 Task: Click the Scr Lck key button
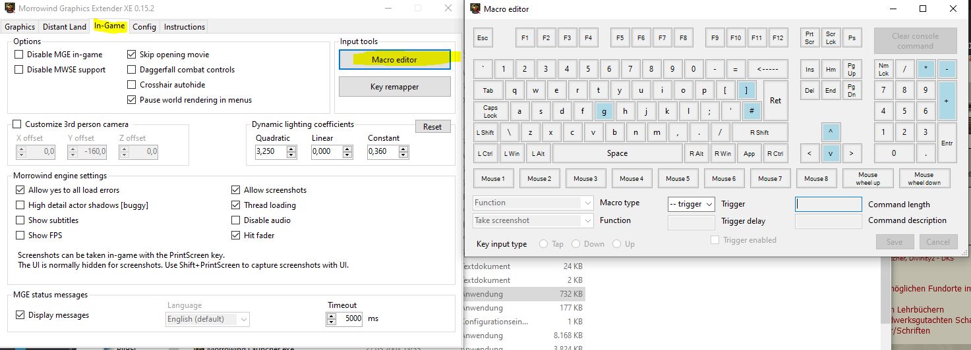point(831,38)
